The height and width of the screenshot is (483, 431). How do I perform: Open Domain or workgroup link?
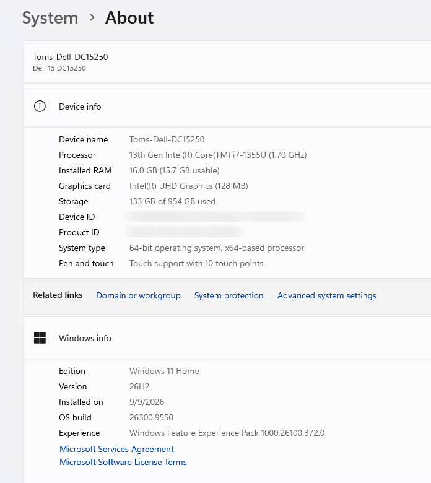pyautogui.click(x=138, y=295)
